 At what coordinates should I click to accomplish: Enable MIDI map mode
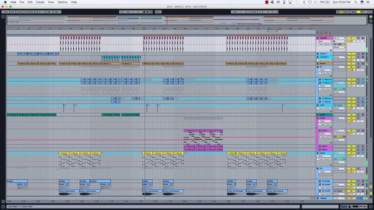point(354,12)
